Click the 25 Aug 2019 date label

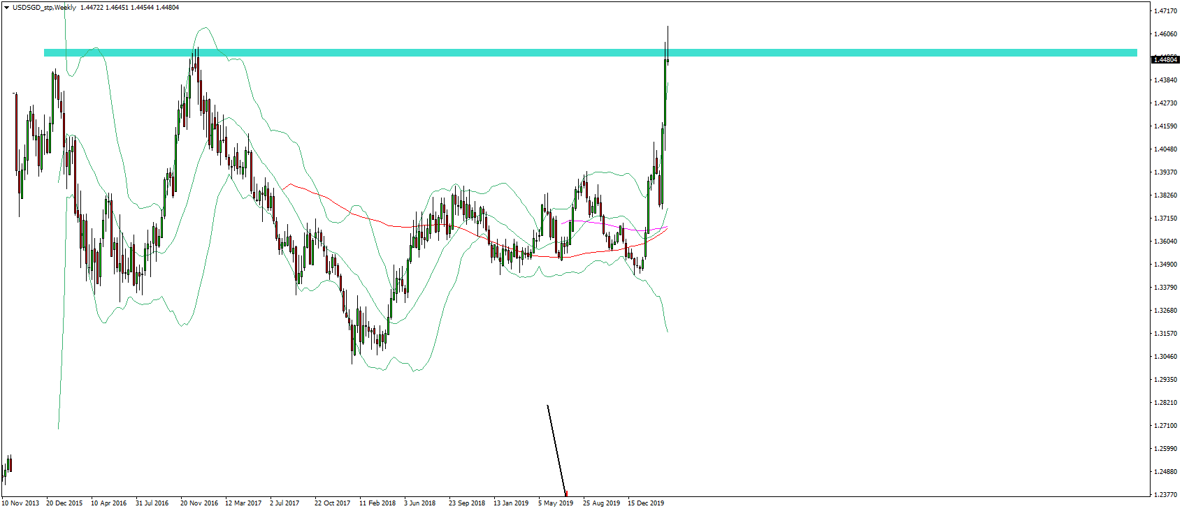[x=601, y=503]
